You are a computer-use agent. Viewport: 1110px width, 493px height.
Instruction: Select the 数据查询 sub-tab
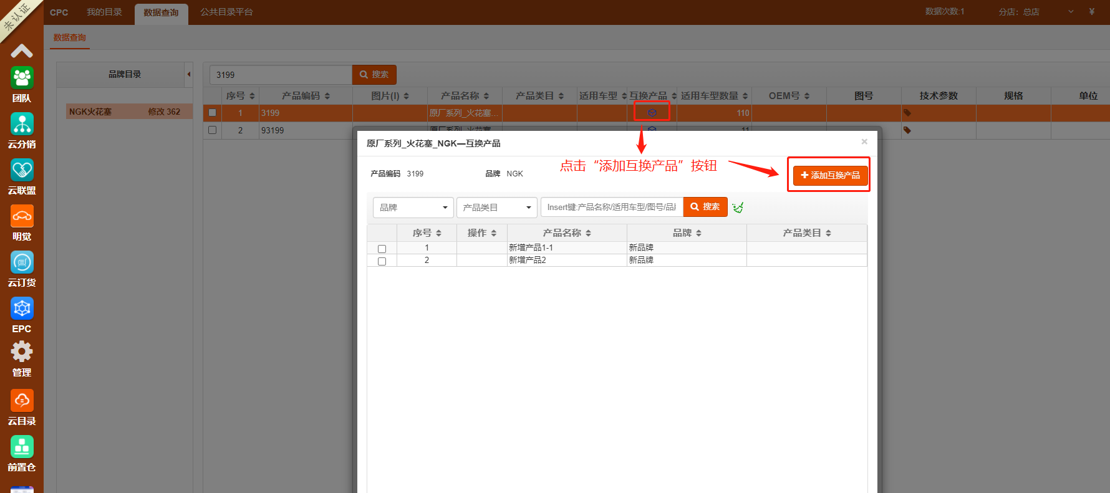(70, 37)
